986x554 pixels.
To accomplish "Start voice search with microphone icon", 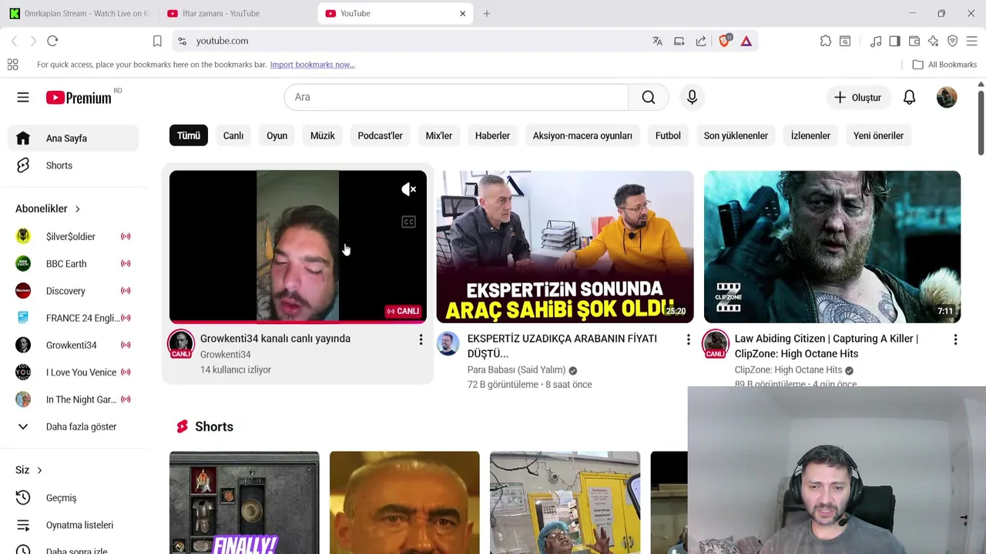I will tap(692, 98).
